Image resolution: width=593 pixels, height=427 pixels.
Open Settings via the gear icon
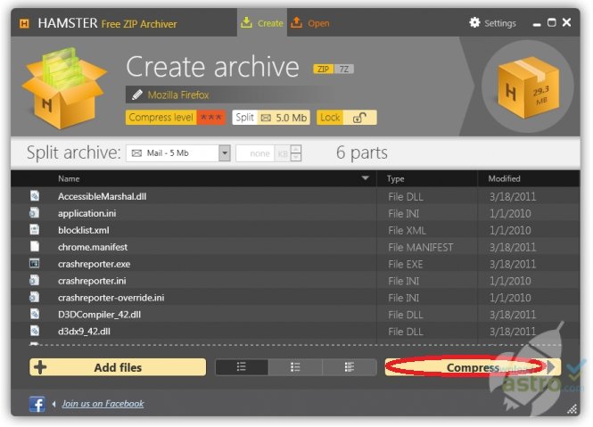click(474, 23)
